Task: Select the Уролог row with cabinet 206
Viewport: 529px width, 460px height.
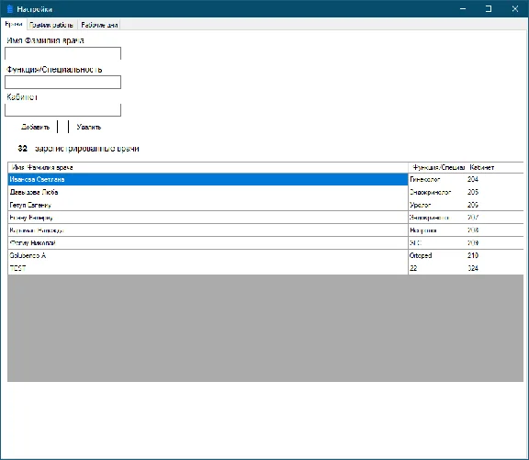Action: click(265, 205)
